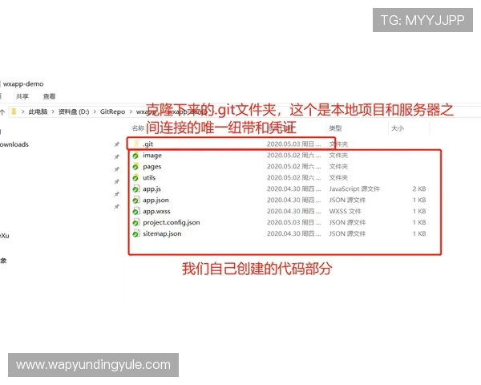Sort by 类型 column header
This screenshot has width=481, height=385.
[x=335, y=128]
